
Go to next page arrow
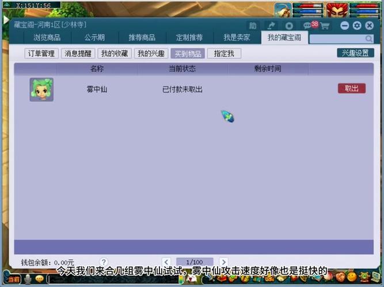point(223,262)
